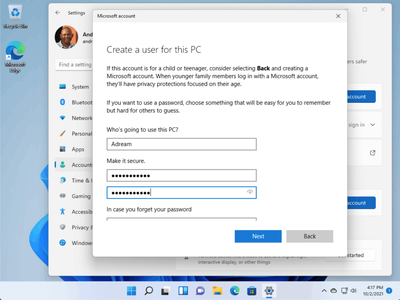Viewport: 400px width, 300px height.
Task: Open System in Settings sidebar
Action: pyautogui.click(x=74, y=87)
